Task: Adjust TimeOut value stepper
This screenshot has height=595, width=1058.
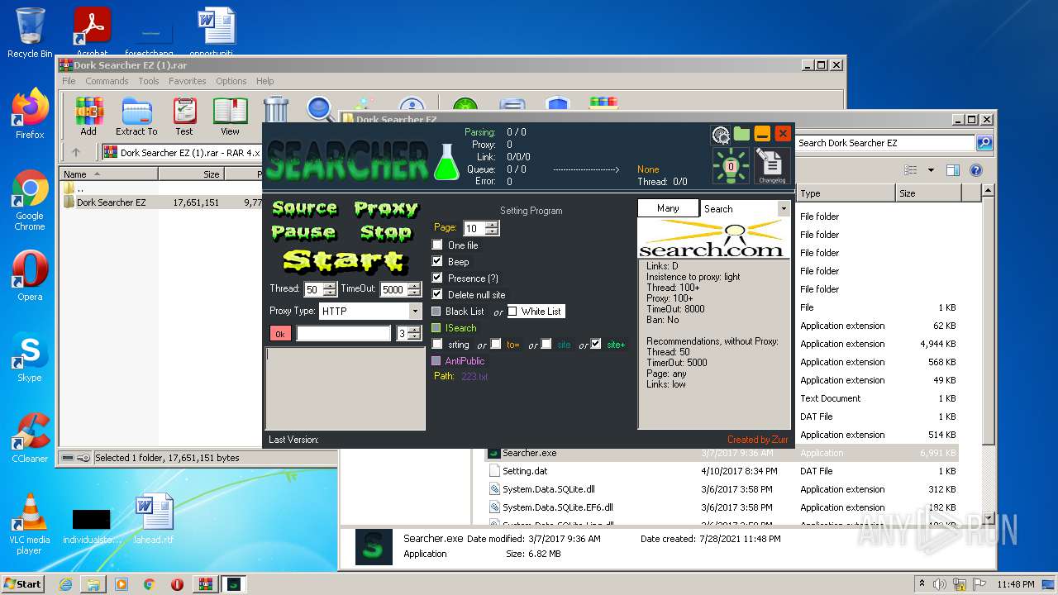Action: click(414, 289)
